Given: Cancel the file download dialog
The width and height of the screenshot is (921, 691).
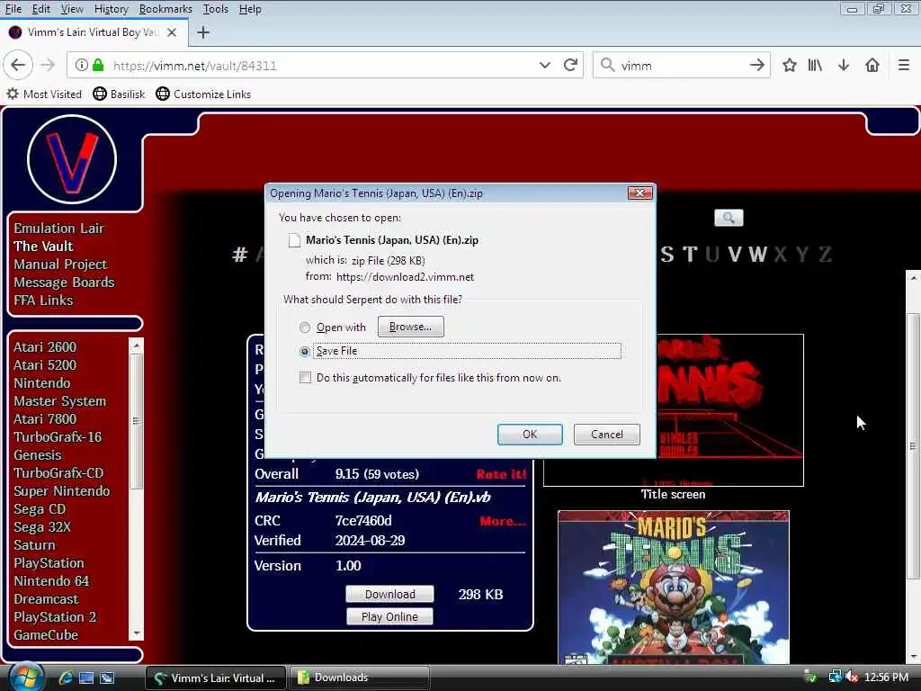Looking at the screenshot, I should pos(607,435).
